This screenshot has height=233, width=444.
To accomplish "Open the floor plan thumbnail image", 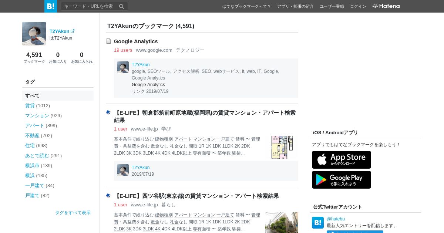I will point(282,147).
